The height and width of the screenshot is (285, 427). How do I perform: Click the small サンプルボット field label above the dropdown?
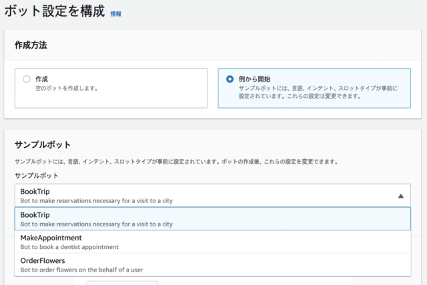(x=37, y=176)
